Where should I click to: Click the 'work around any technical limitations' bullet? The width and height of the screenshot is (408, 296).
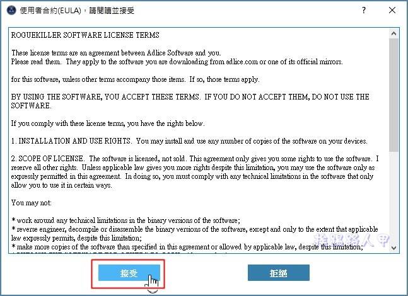pos(125,220)
